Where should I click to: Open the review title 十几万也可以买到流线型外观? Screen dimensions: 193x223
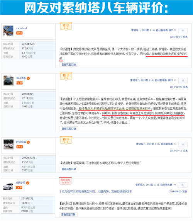coord(95,191)
